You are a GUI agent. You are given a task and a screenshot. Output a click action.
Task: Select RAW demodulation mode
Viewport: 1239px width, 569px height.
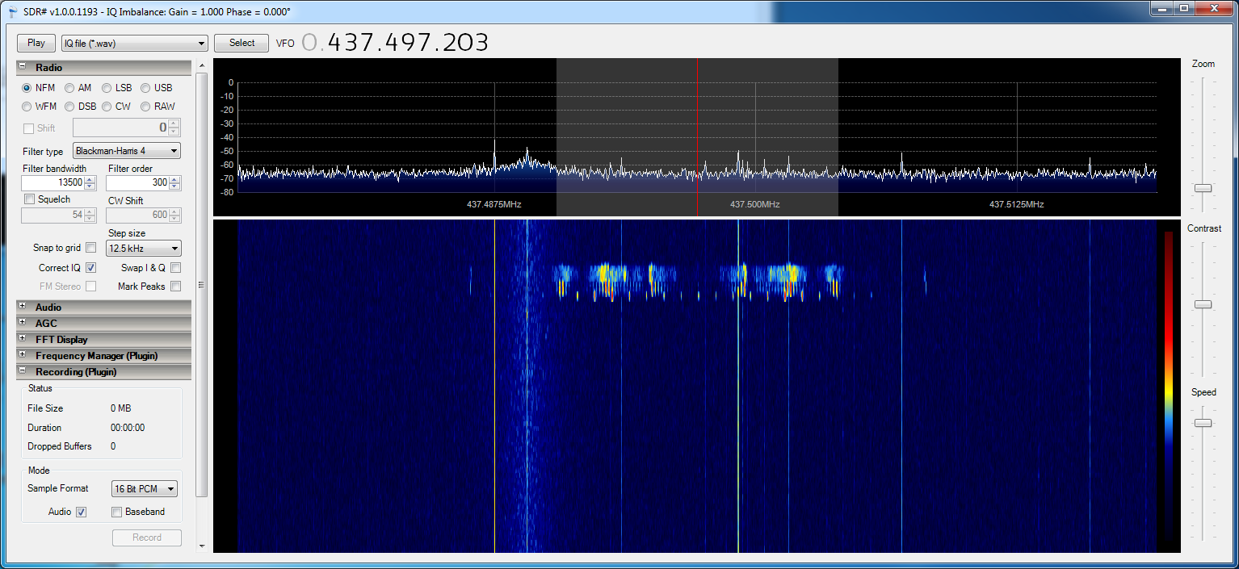[146, 107]
